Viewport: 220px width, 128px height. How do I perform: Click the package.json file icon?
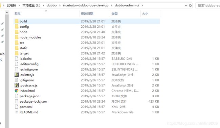coord(17,96)
